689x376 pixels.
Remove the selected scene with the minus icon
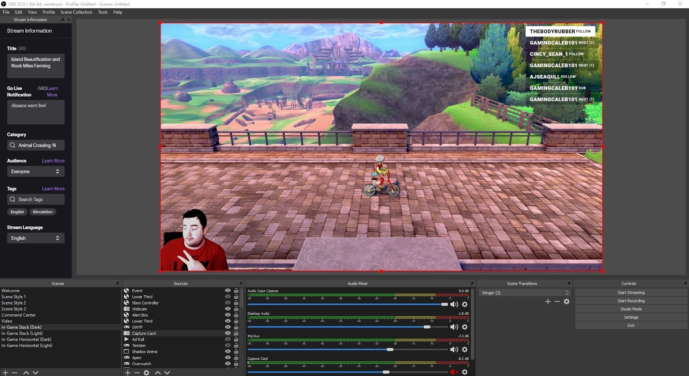pyautogui.click(x=15, y=373)
